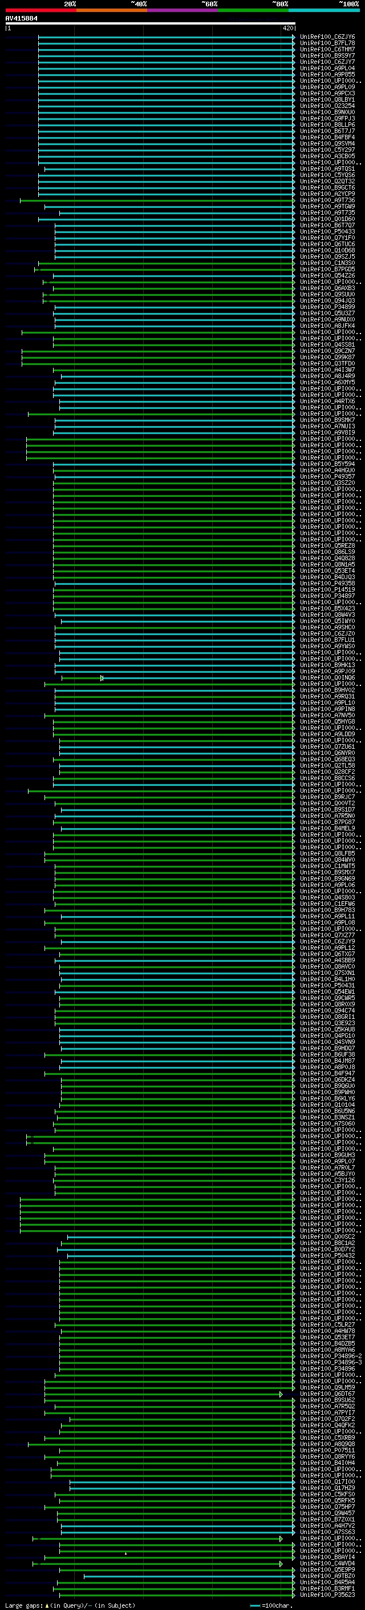This screenshot has width=365, height=1610.
Task: Select hit label UniRef100_P34896-3
Action: (x=331, y=1363)
